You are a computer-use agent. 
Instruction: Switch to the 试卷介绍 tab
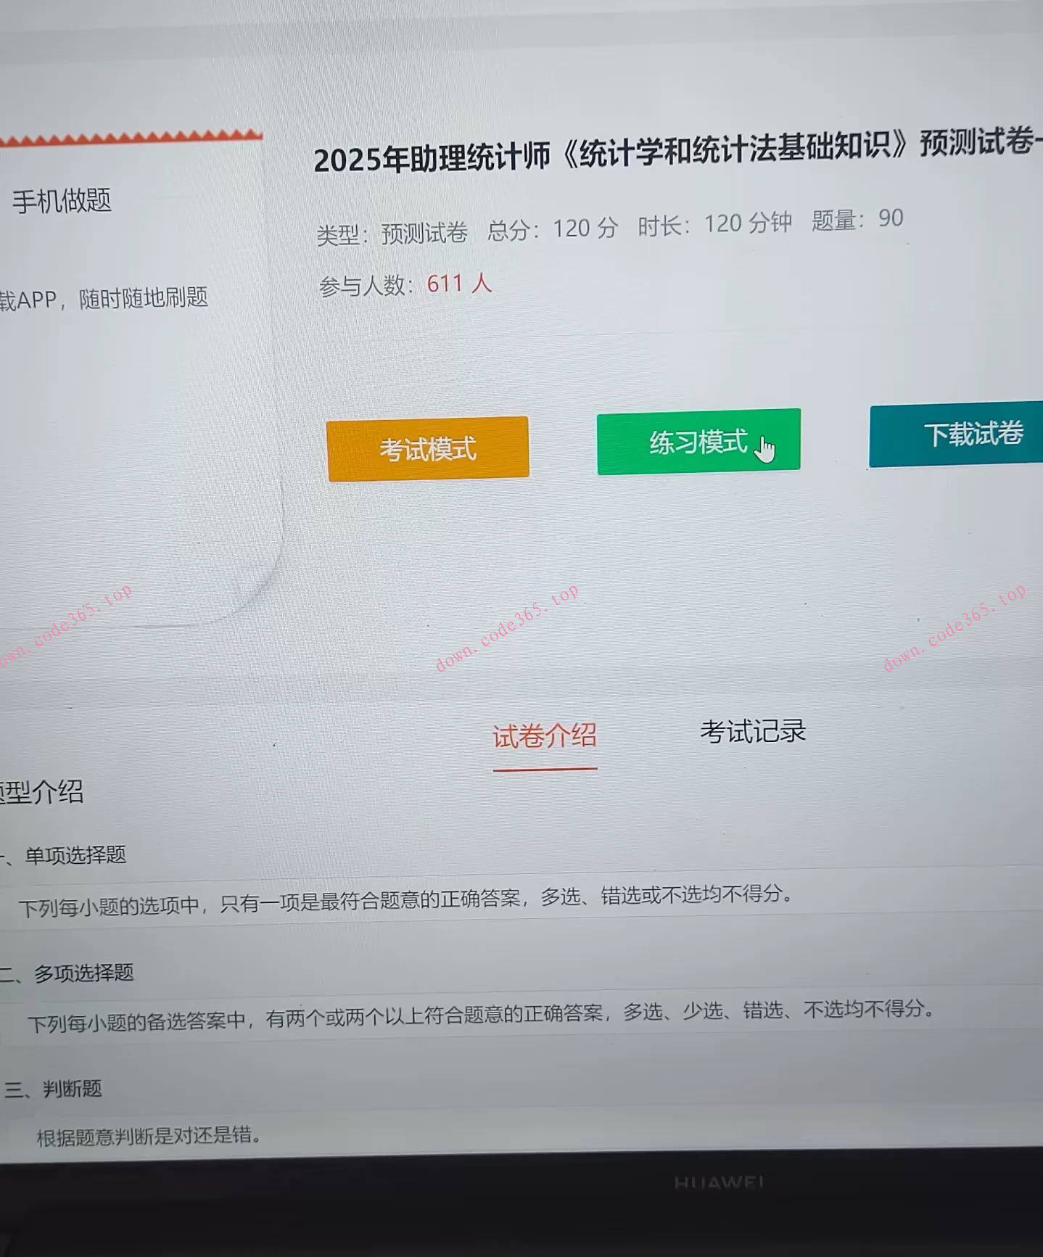click(545, 736)
